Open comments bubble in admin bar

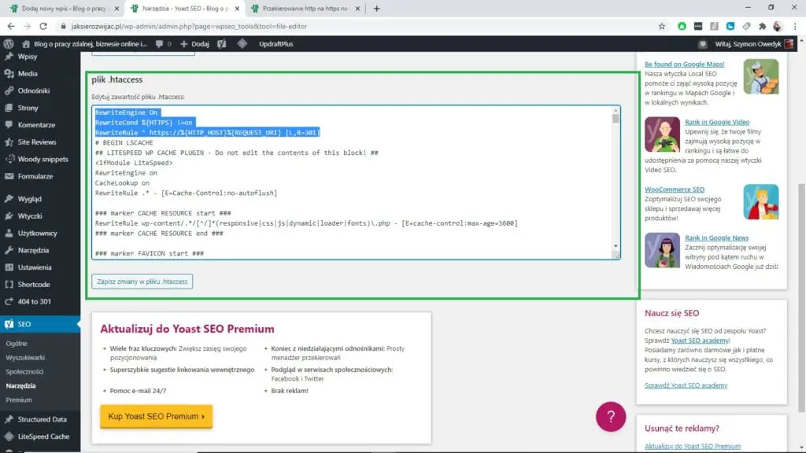pyautogui.click(x=159, y=44)
